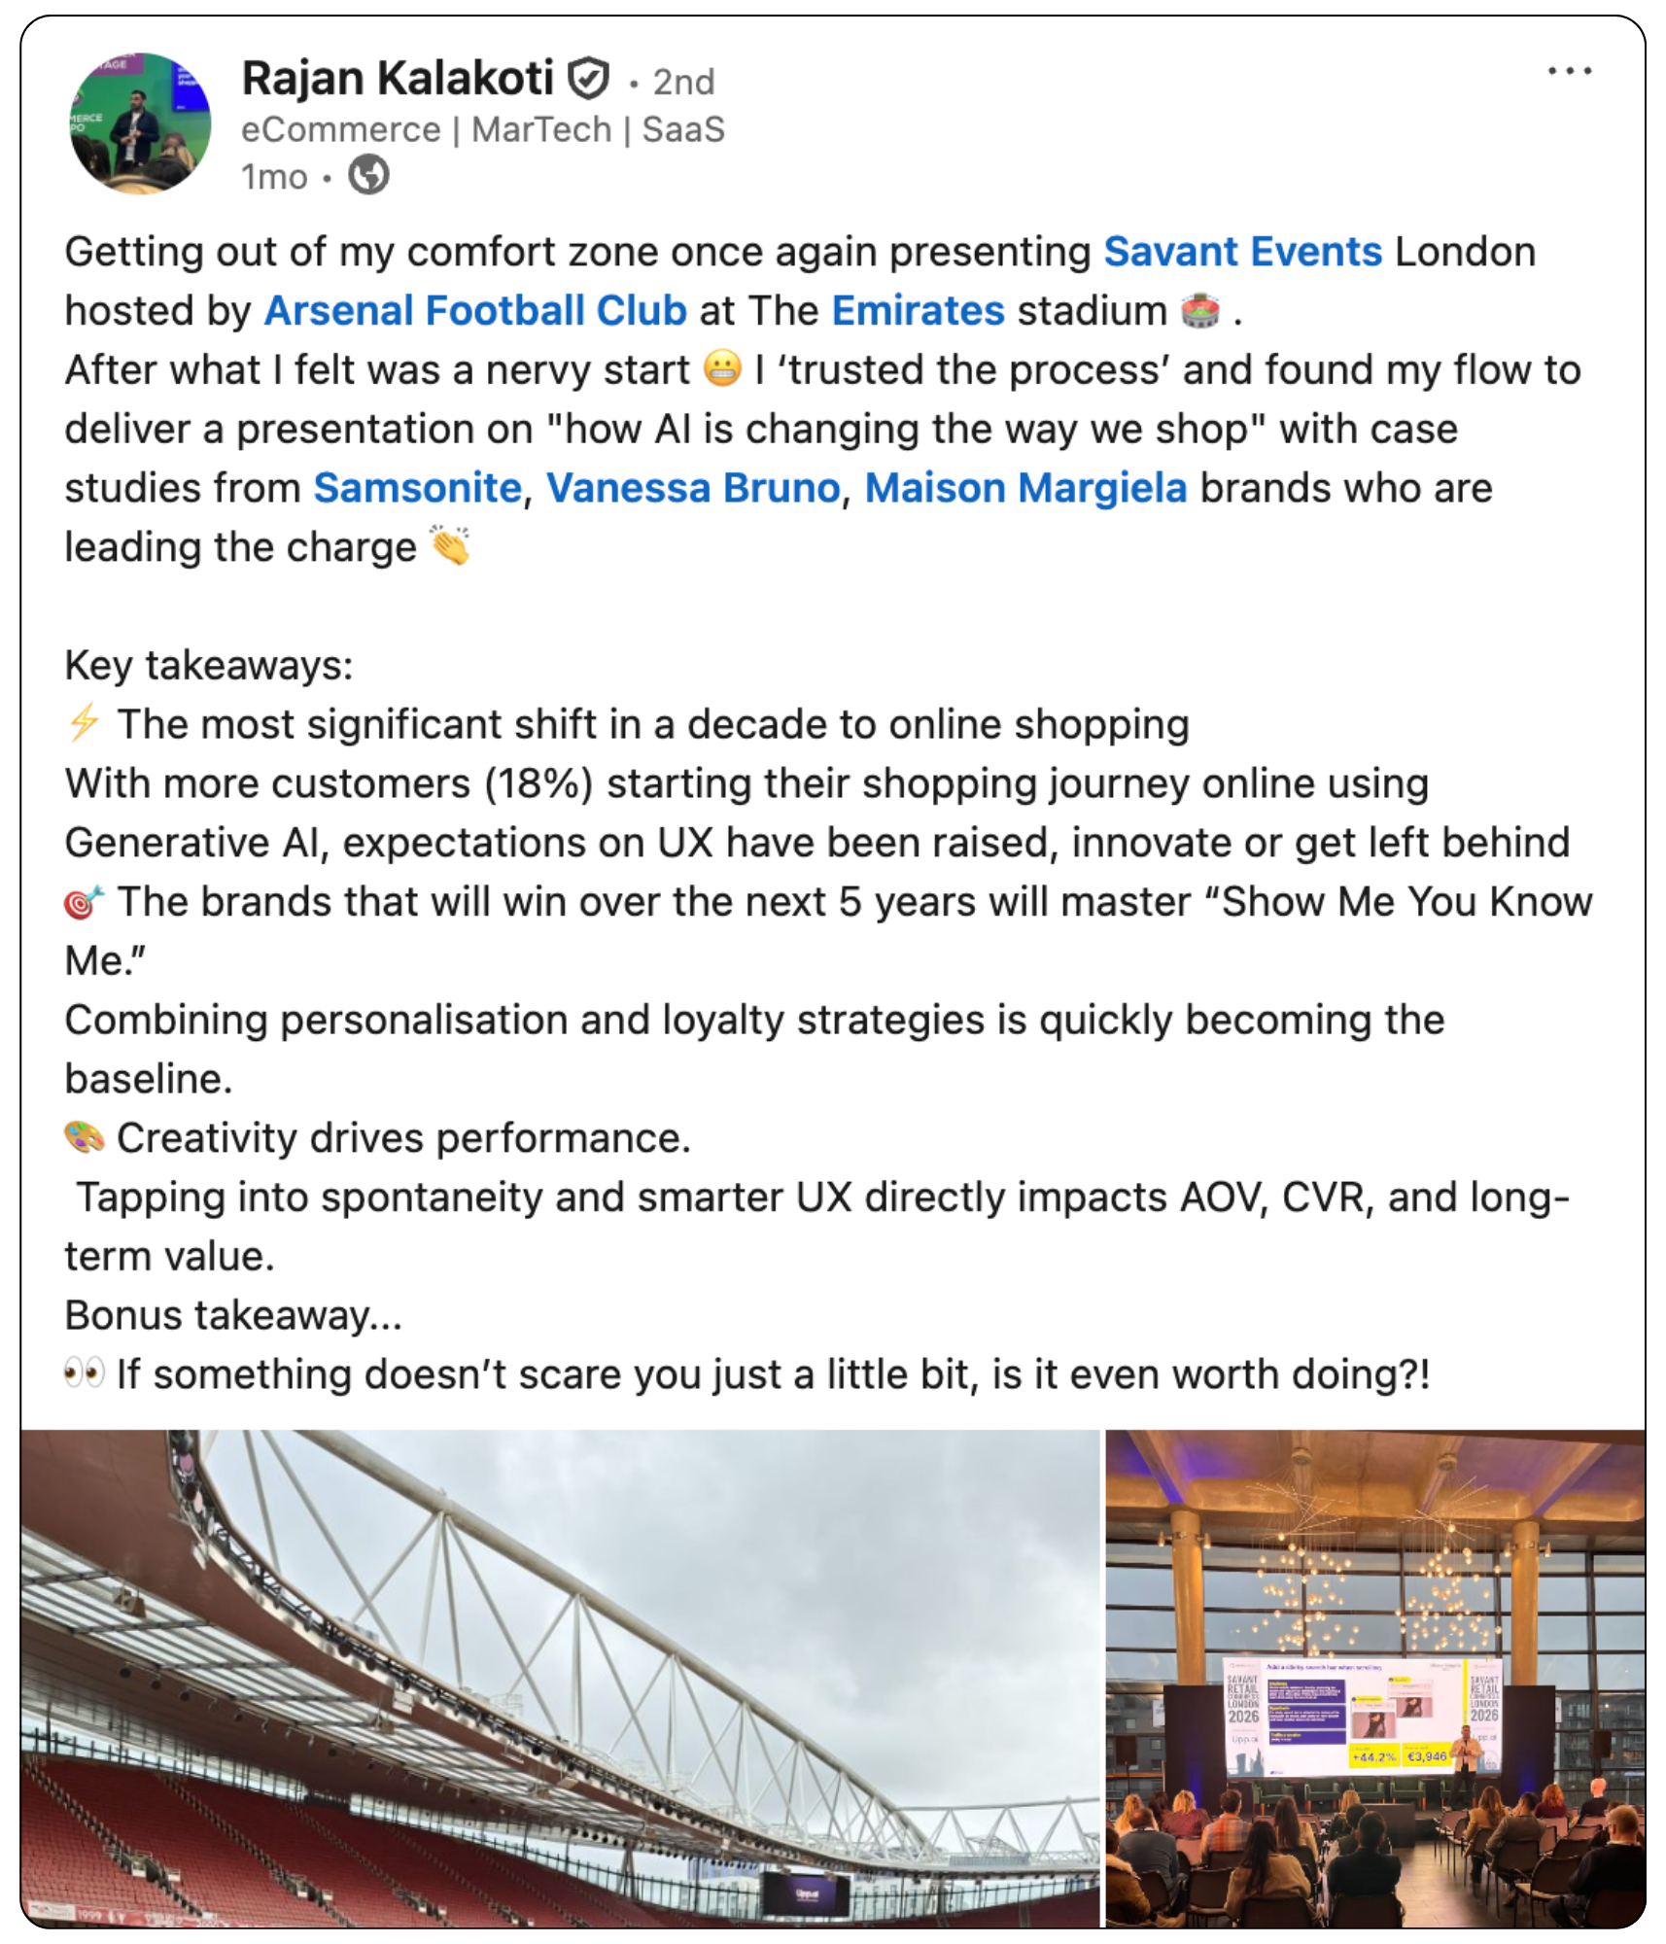1666x1944 pixels.
Task: Click the globe public visibility icon
Action: coord(368,176)
